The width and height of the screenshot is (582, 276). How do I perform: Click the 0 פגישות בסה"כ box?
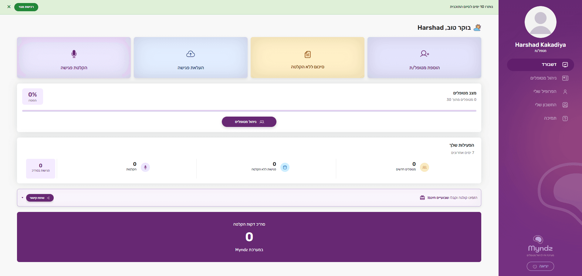(41, 169)
